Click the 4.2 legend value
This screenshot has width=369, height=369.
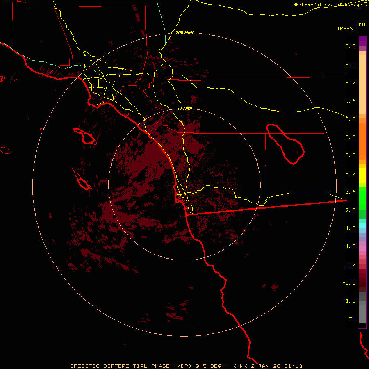click(x=351, y=174)
